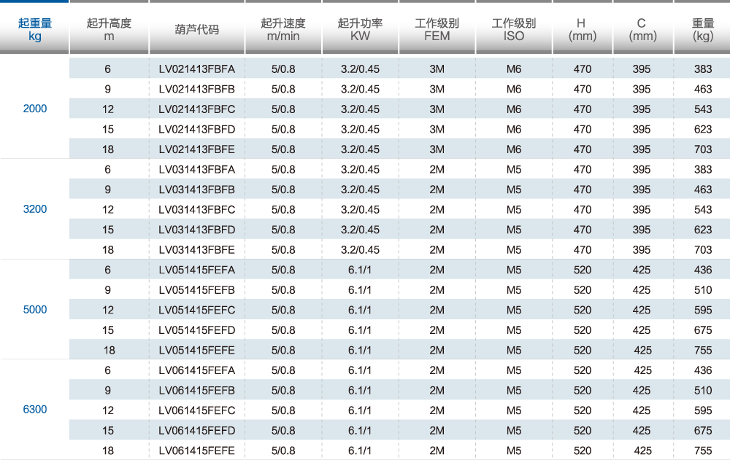Select the 3200 load capacity cell

click(x=34, y=209)
